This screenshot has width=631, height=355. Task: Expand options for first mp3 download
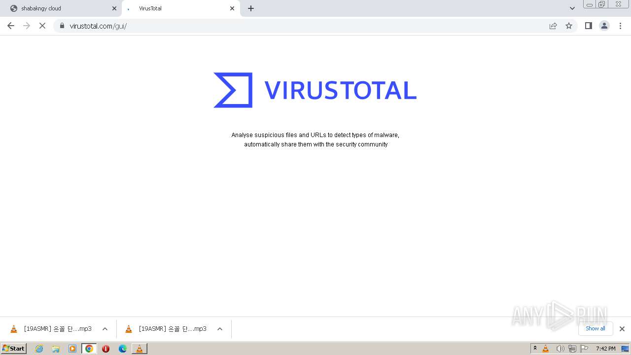[105, 329]
